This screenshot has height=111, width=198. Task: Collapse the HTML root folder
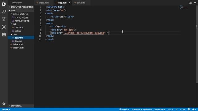pyautogui.click(x=21, y=10)
